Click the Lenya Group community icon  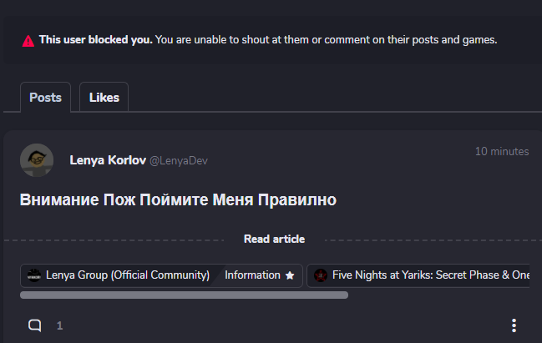pyautogui.click(x=34, y=275)
